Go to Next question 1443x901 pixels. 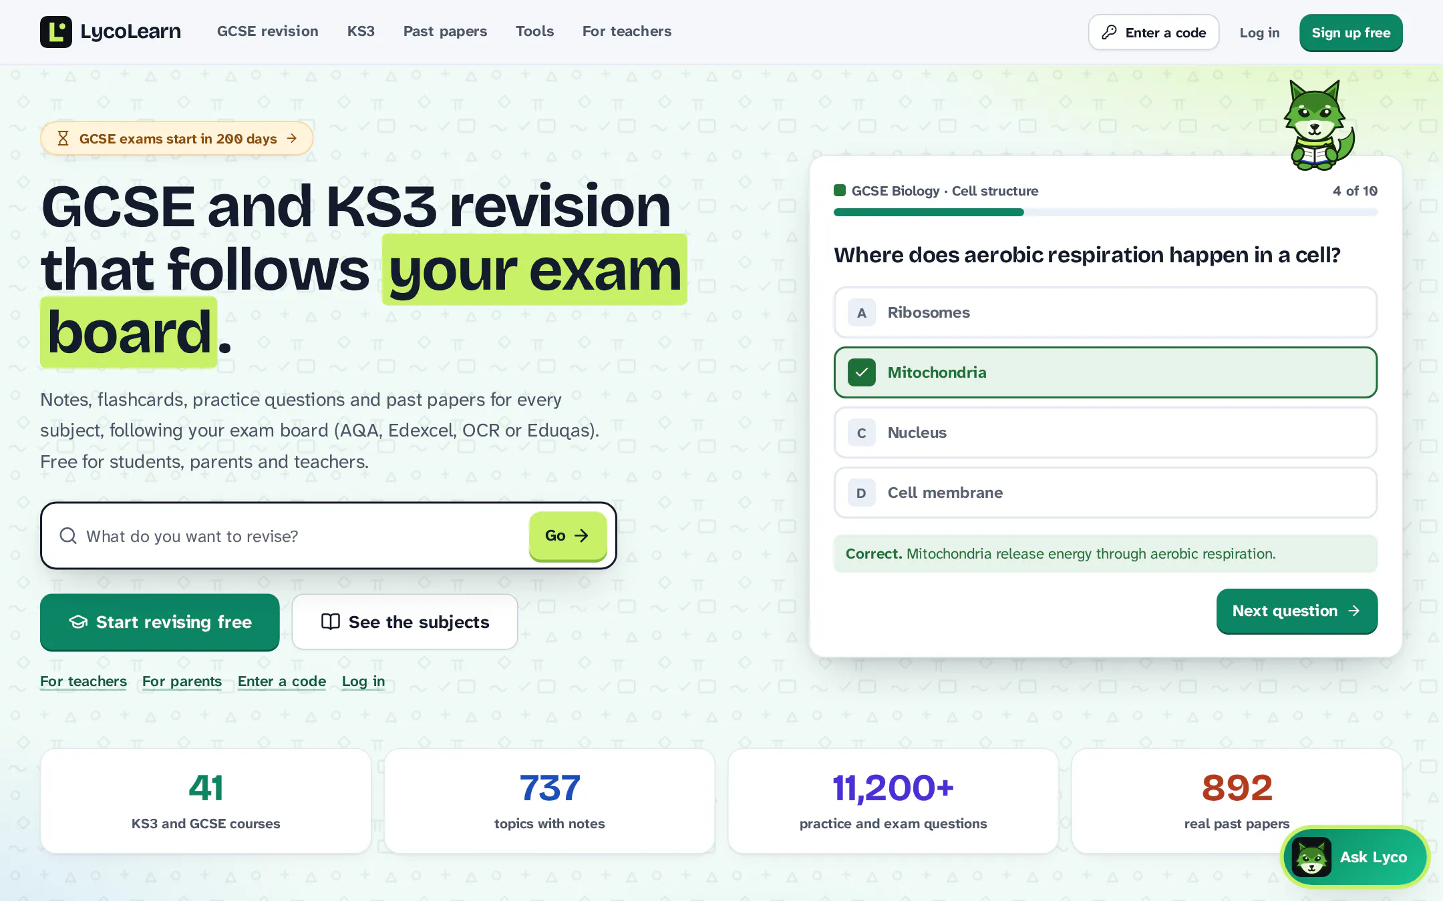[x=1297, y=611]
